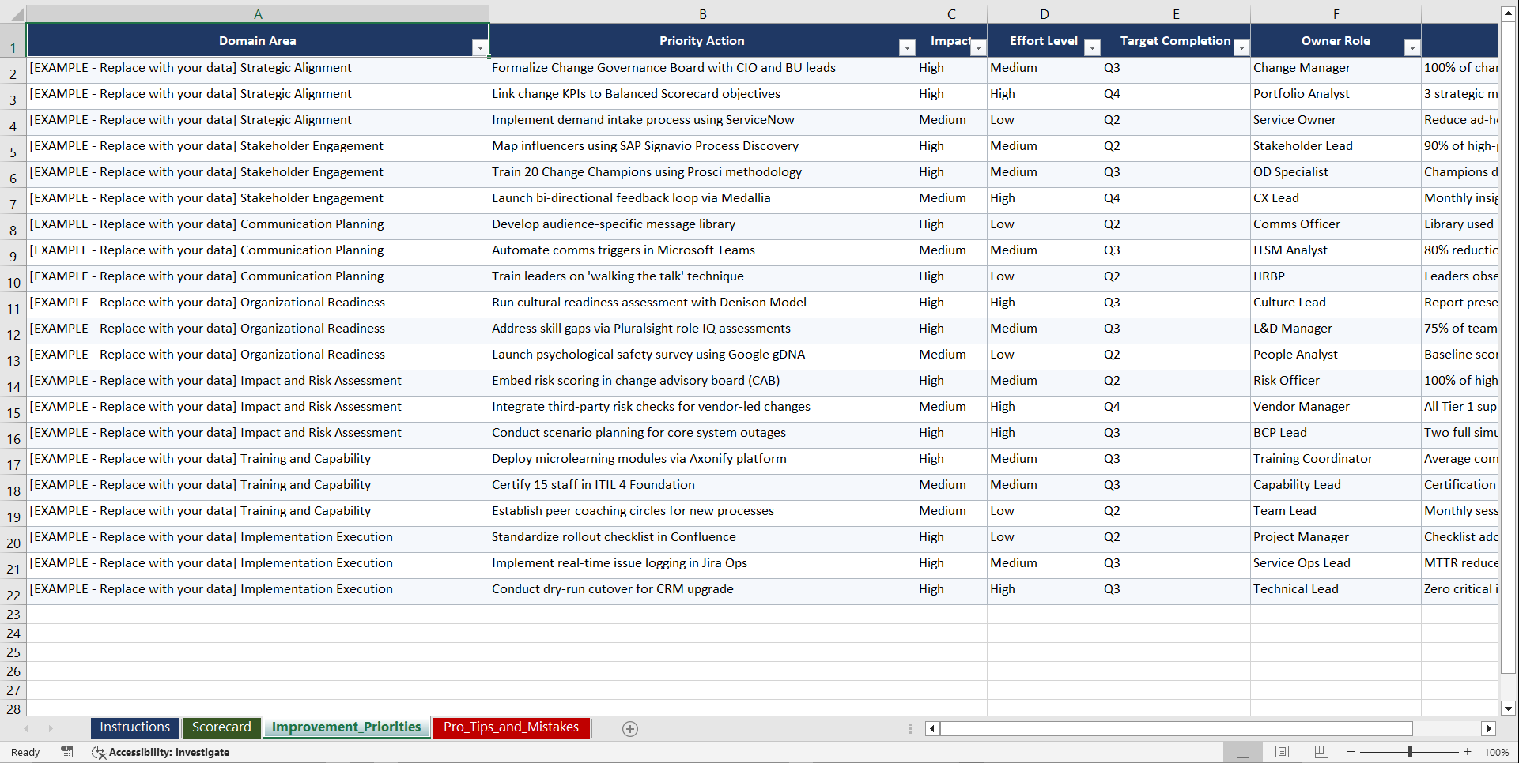The width and height of the screenshot is (1519, 763).
Task: Open the Target Completion filter dropdown
Action: 1241,47
